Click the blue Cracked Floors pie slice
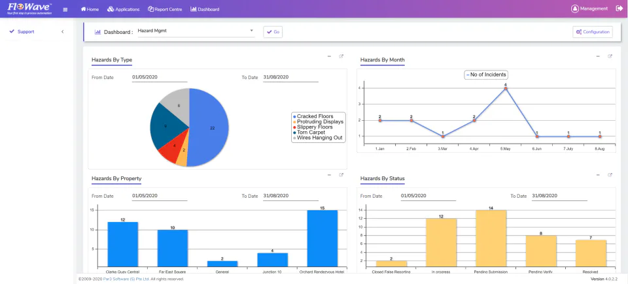Image resolution: width=628 pixels, height=284 pixels. tap(210, 127)
